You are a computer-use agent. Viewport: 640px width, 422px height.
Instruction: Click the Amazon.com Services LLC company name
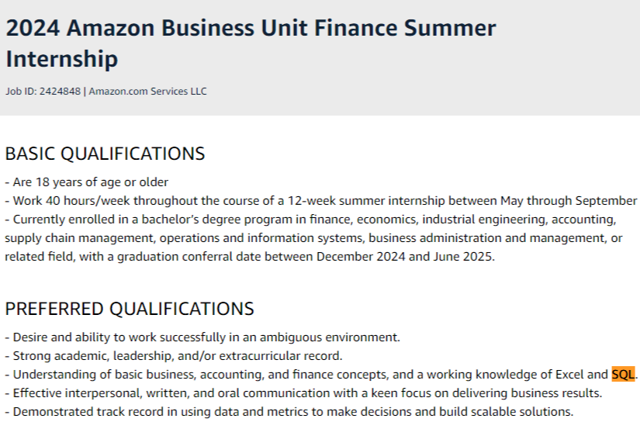coord(147,92)
